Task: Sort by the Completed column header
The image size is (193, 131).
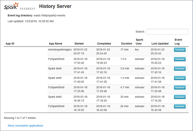Action: tap(104, 44)
